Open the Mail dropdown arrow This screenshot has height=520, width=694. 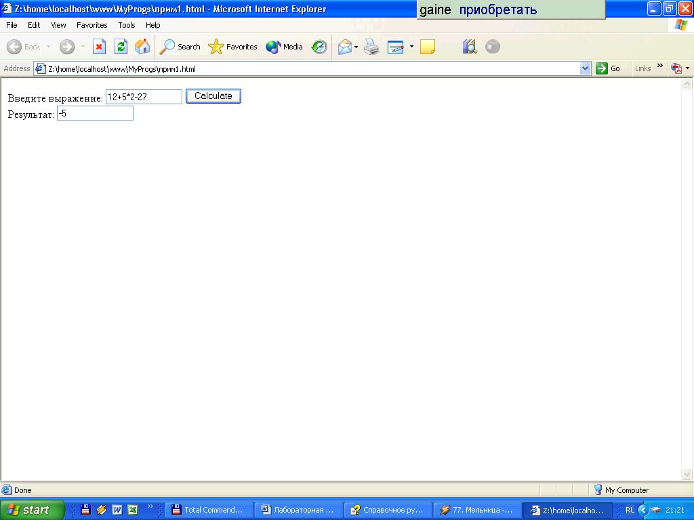(356, 47)
